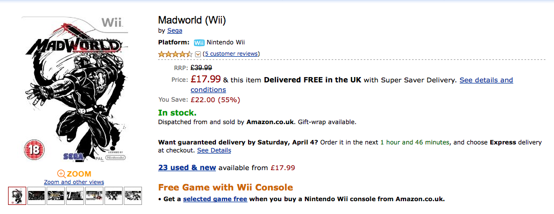Select the sixth screenshot thumbnail

[114, 196]
